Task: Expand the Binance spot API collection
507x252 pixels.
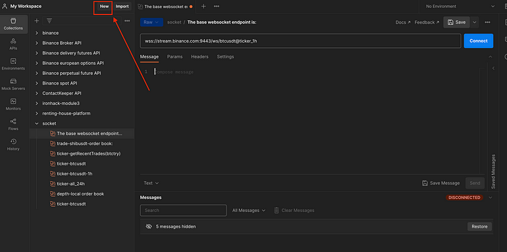Action: pos(36,83)
